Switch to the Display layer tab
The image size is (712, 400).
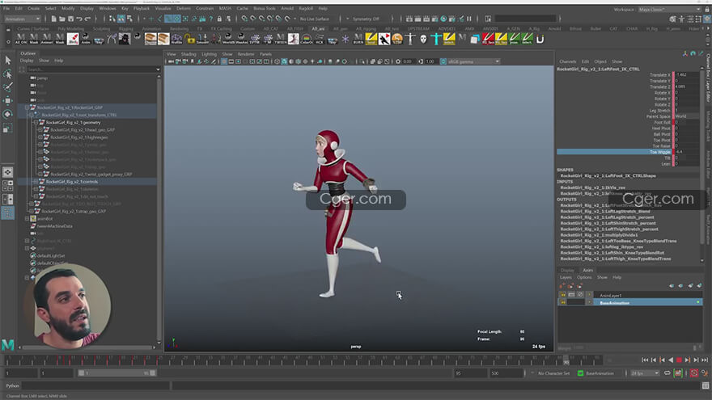pyautogui.click(x=567, y=270)
